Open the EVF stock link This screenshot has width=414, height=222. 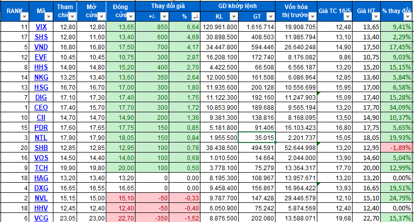coord(41,57)
